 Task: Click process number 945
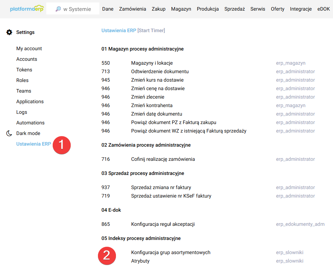coord(106,80)
